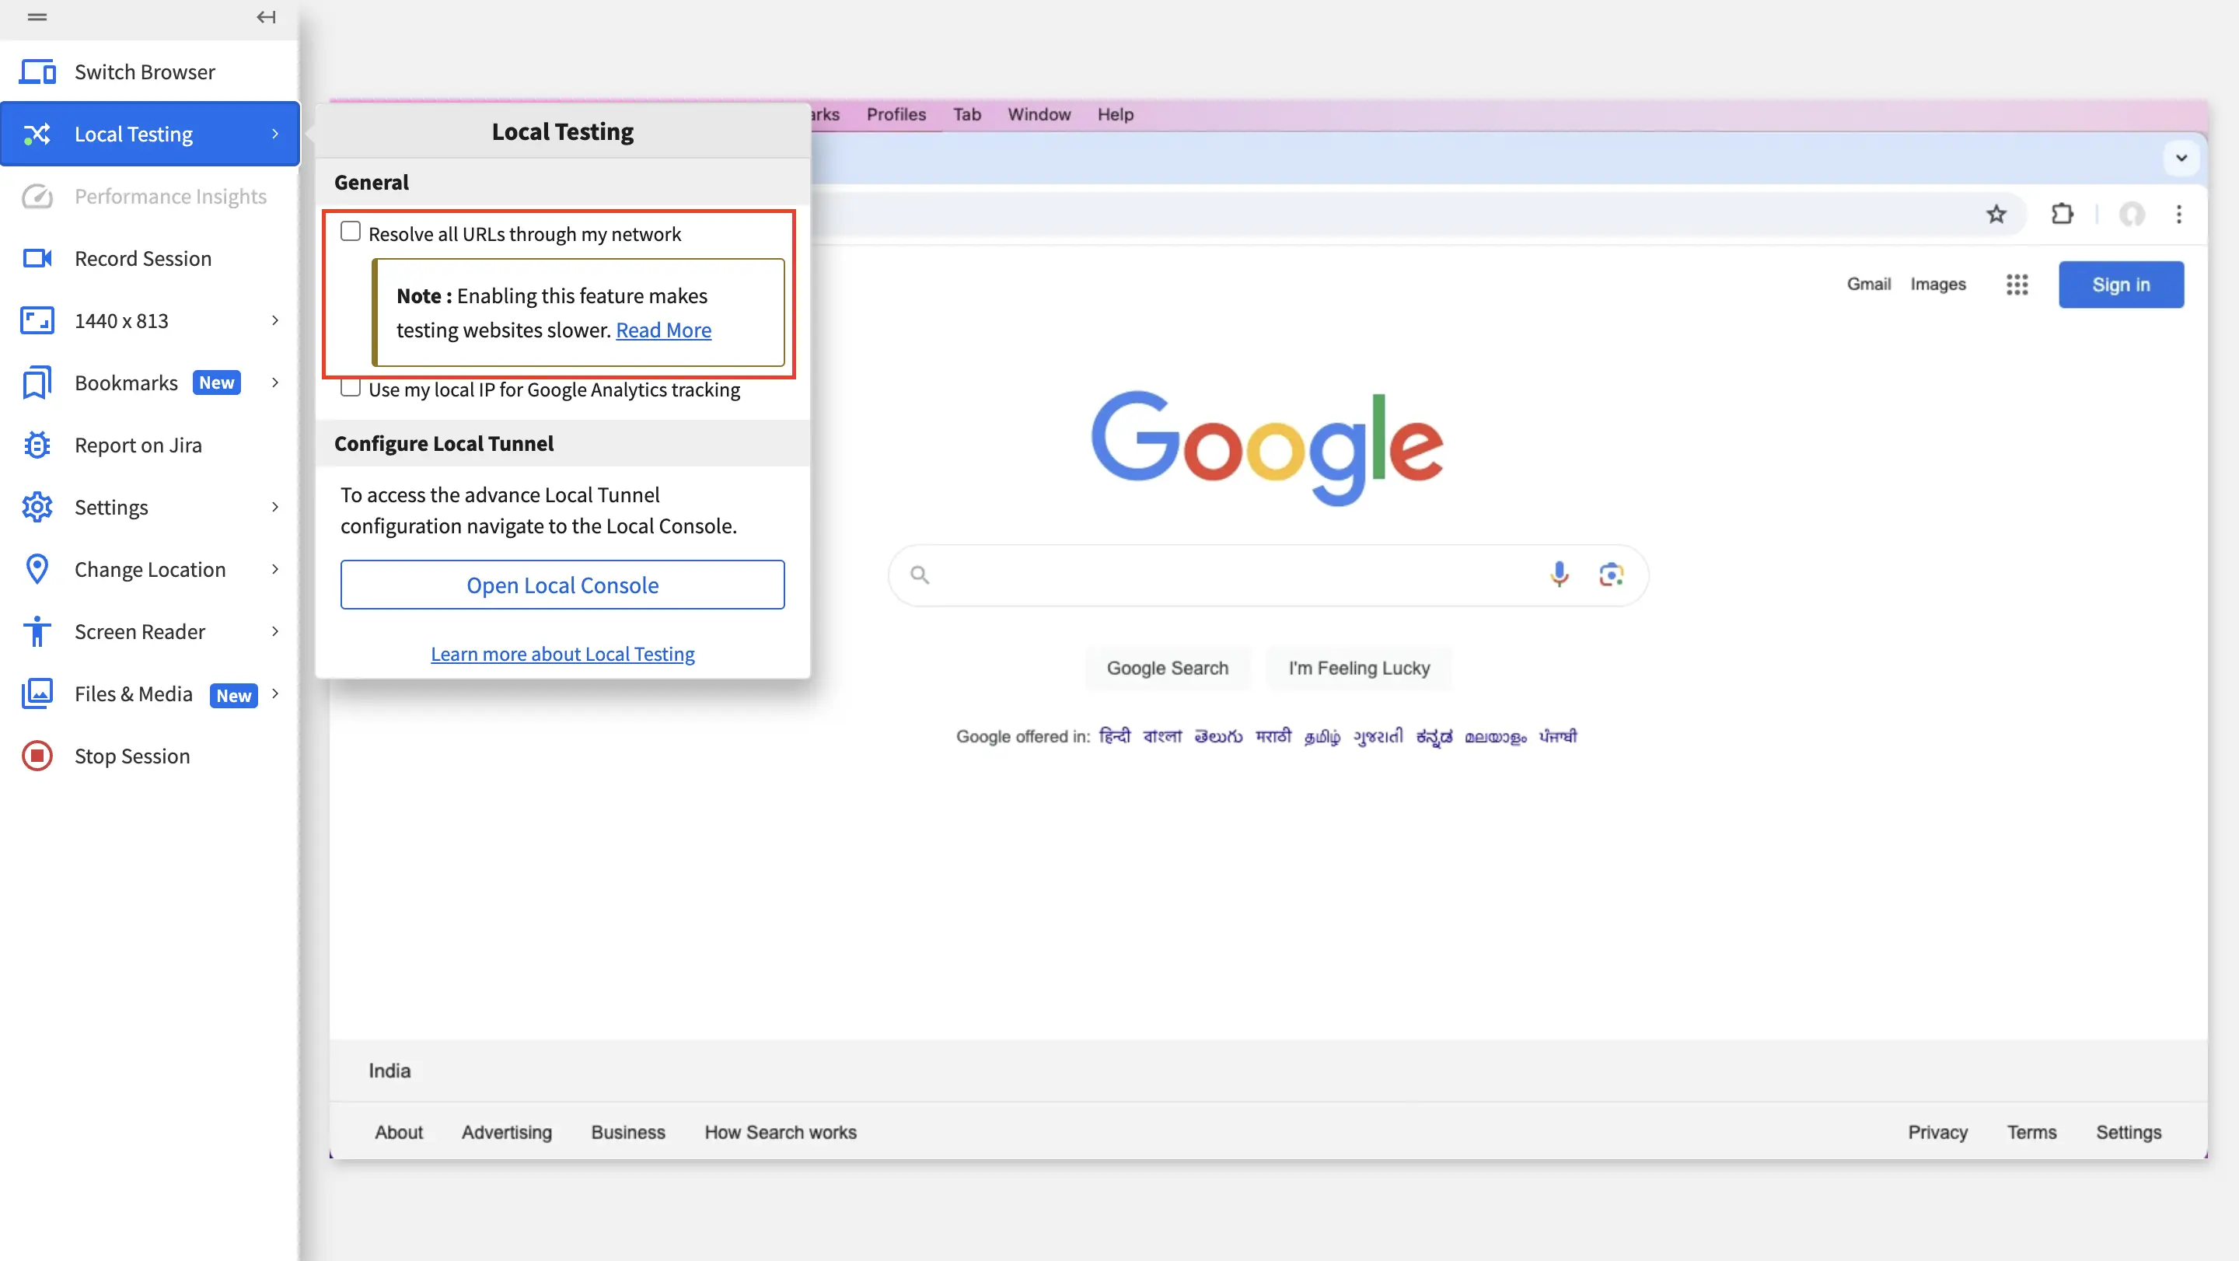Click the Switch Browser icon
Image resolution: width=2239 pixels, height=1261 pixels.
tap(37, 72)
